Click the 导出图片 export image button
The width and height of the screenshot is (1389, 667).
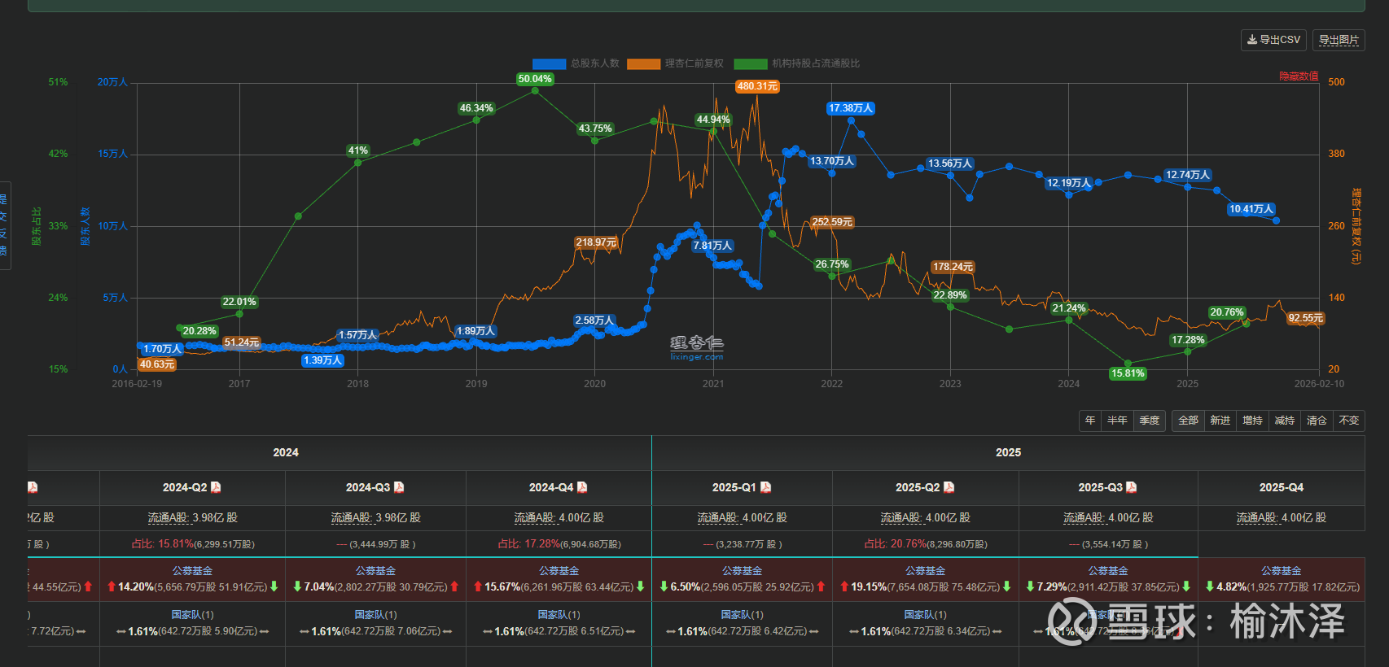(1339, 40)
